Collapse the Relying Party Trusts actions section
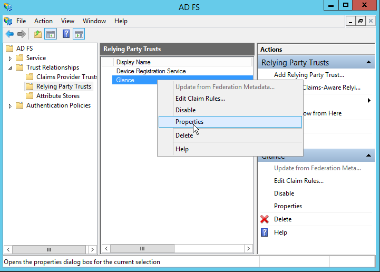The width and height of the screenshot is (380, 272). [x=369, y=63]
